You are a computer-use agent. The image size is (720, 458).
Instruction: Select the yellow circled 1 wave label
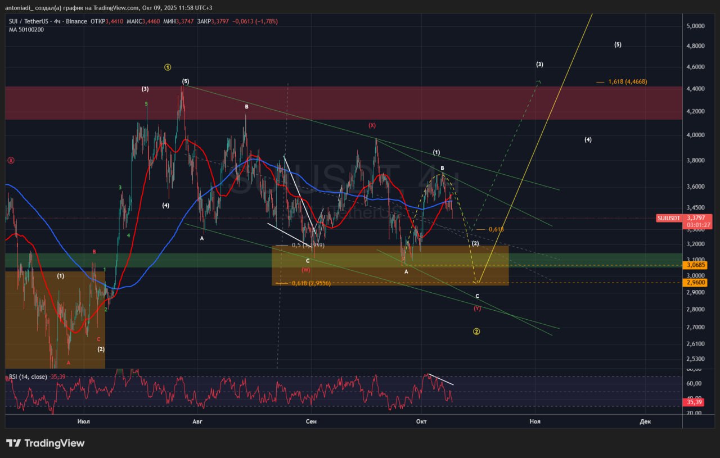pos(168,67)
